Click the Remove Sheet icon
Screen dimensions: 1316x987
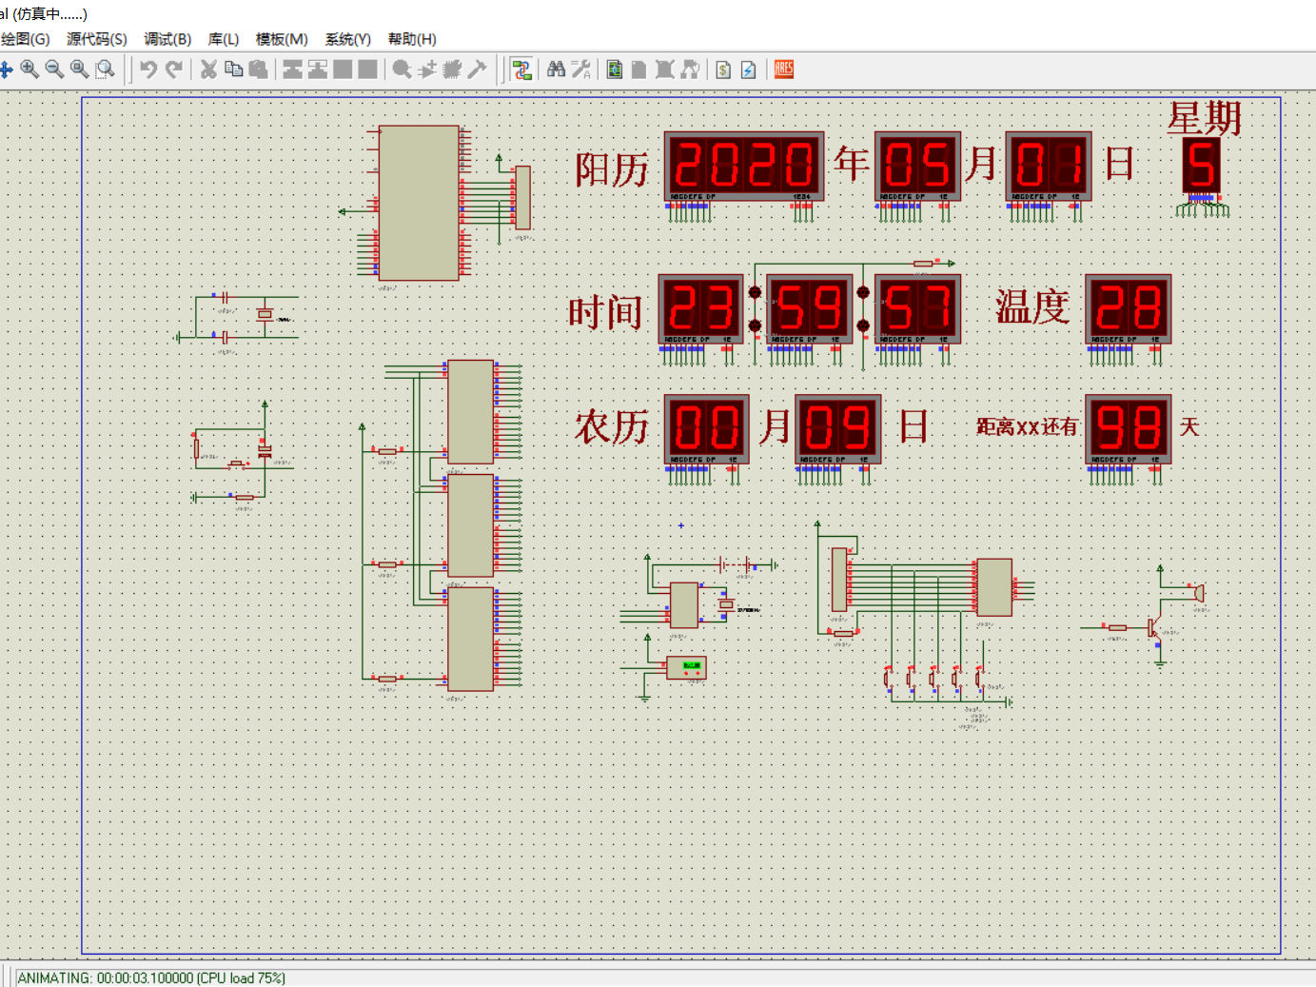pos(665,69)
